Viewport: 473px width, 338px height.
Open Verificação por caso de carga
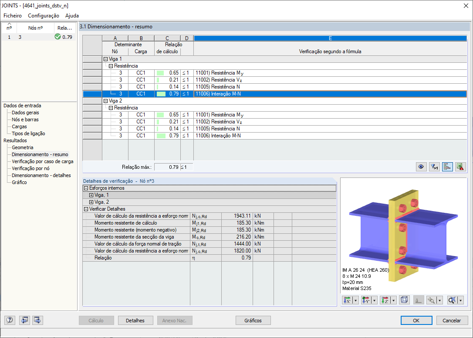pos(43,161)
